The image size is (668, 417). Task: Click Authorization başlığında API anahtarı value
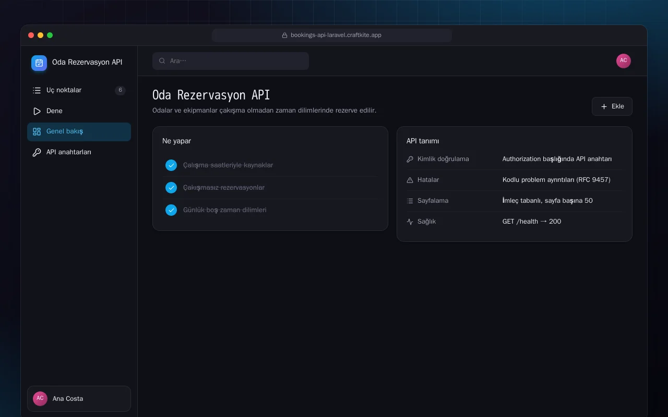click(x=557, y=159)
